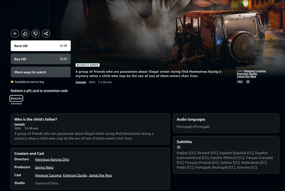Screen dimensions: 285x191
Task: Click the thumbs down dislike icon
Action: [x=35, y=34]
